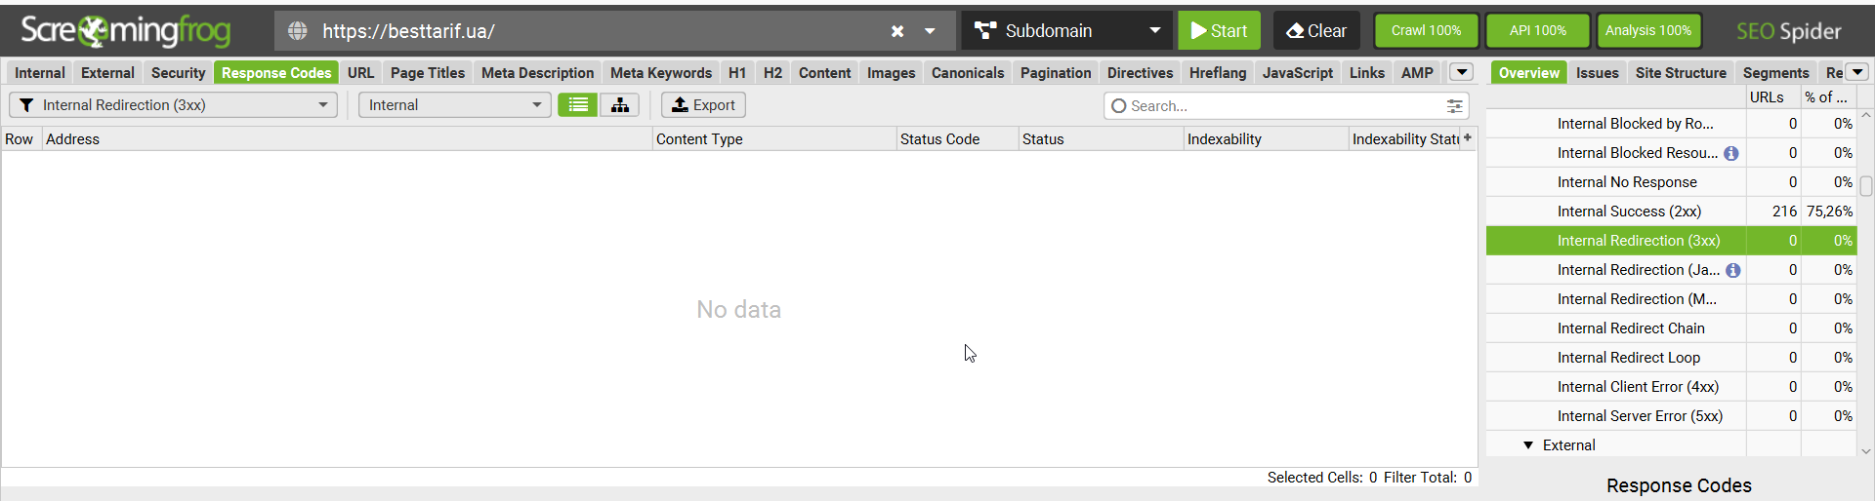Click the globe icon in URL bar
This screenshot has width=1875, height=501.
click(x=298, y=31)
